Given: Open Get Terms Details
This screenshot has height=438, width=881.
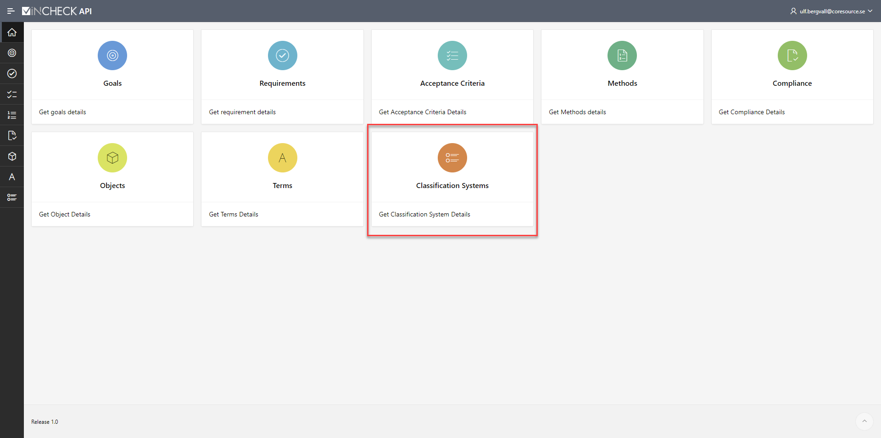Looking at the screenshot, I should 234,214.
